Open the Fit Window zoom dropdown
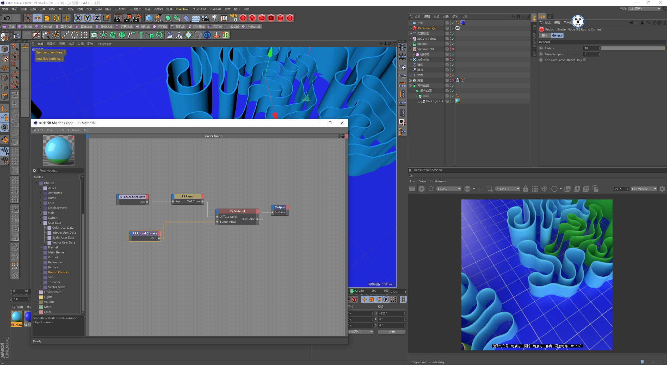Screen dimensions: 667x365 [644, 188]
